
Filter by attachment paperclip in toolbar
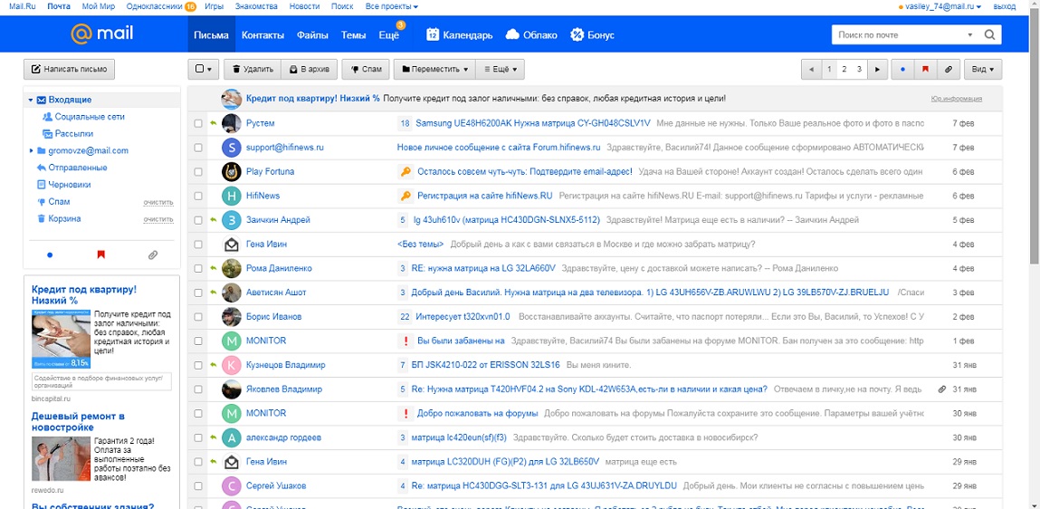click(948, 69)
